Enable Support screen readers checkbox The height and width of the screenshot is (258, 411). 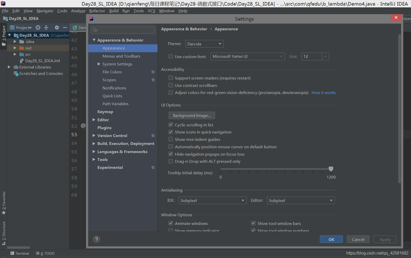tap(171, 78)
